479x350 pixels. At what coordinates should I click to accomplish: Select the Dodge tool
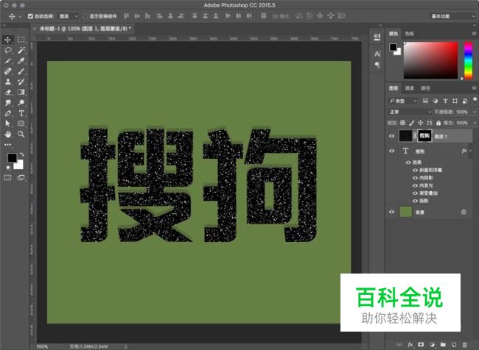[21, 103]
